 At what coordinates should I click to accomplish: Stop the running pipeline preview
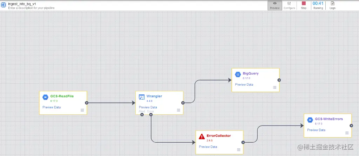pos(304,6)
